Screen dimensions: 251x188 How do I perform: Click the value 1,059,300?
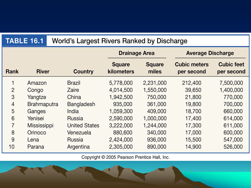click(121, 111)
